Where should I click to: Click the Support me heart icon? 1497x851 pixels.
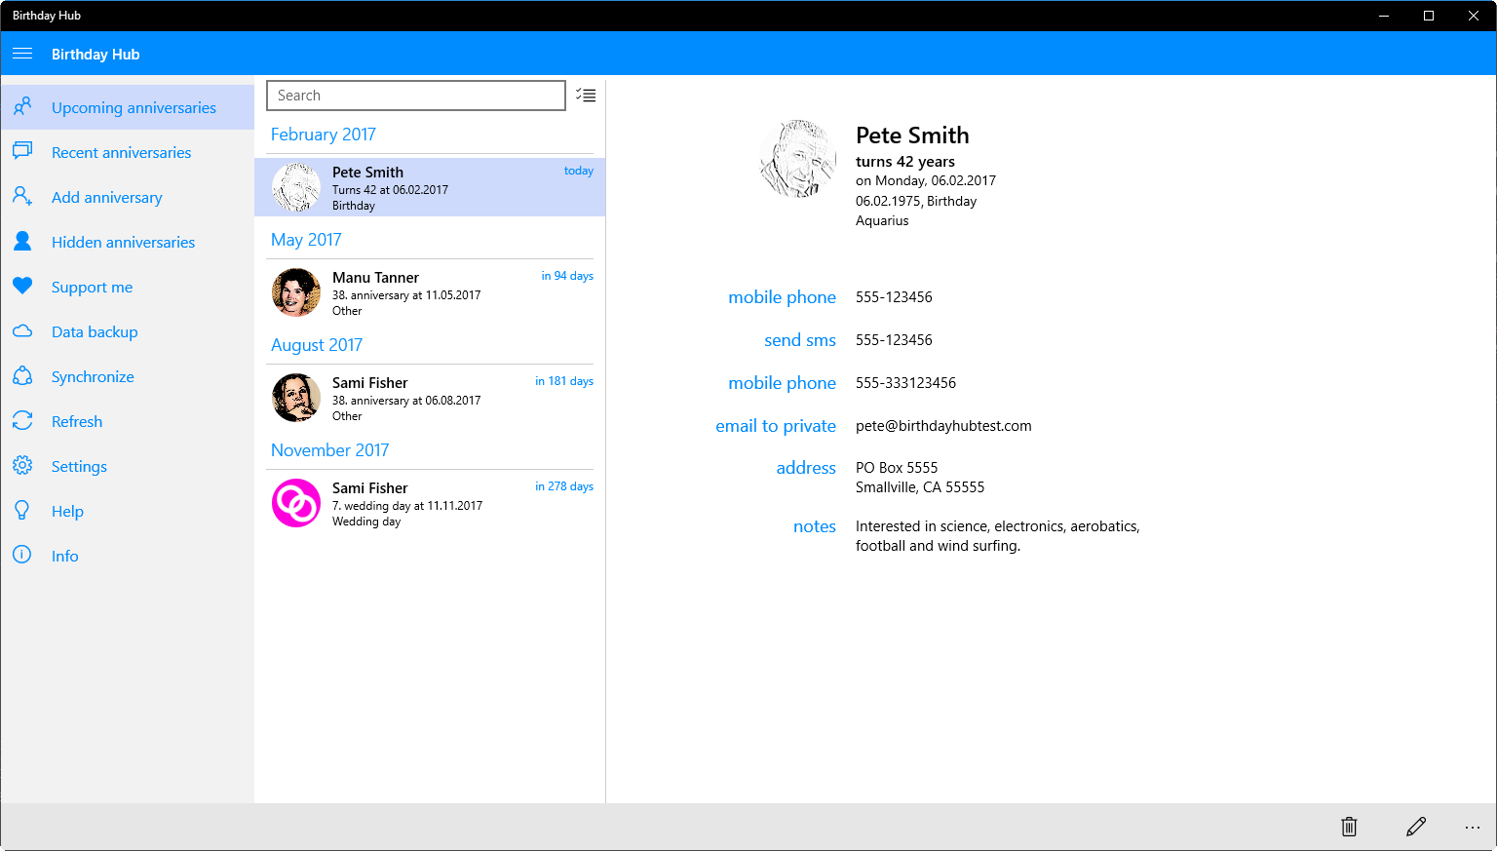click(x=22, y=287)
